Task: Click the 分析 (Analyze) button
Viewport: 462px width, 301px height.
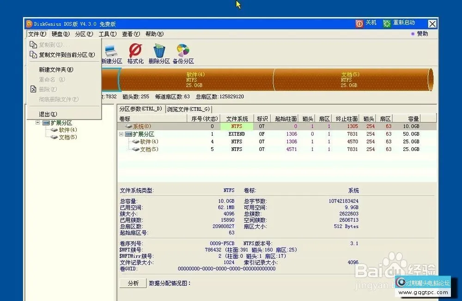Action: click(133, 283)
